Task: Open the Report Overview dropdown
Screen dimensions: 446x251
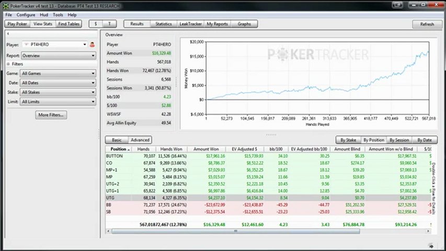Action: 59,56
